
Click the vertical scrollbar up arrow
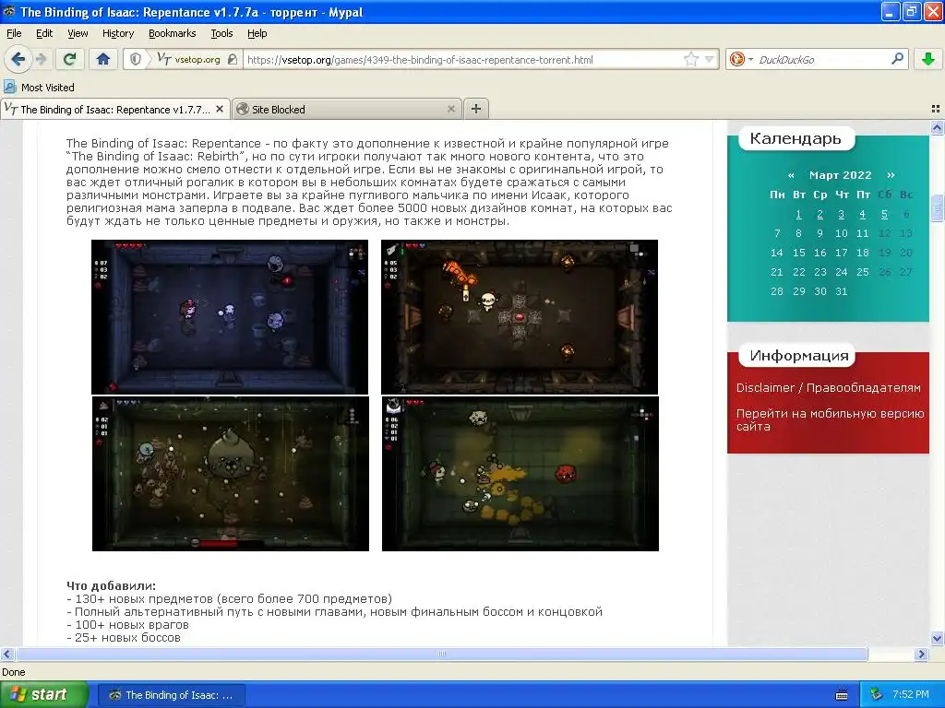pos(937,127)
